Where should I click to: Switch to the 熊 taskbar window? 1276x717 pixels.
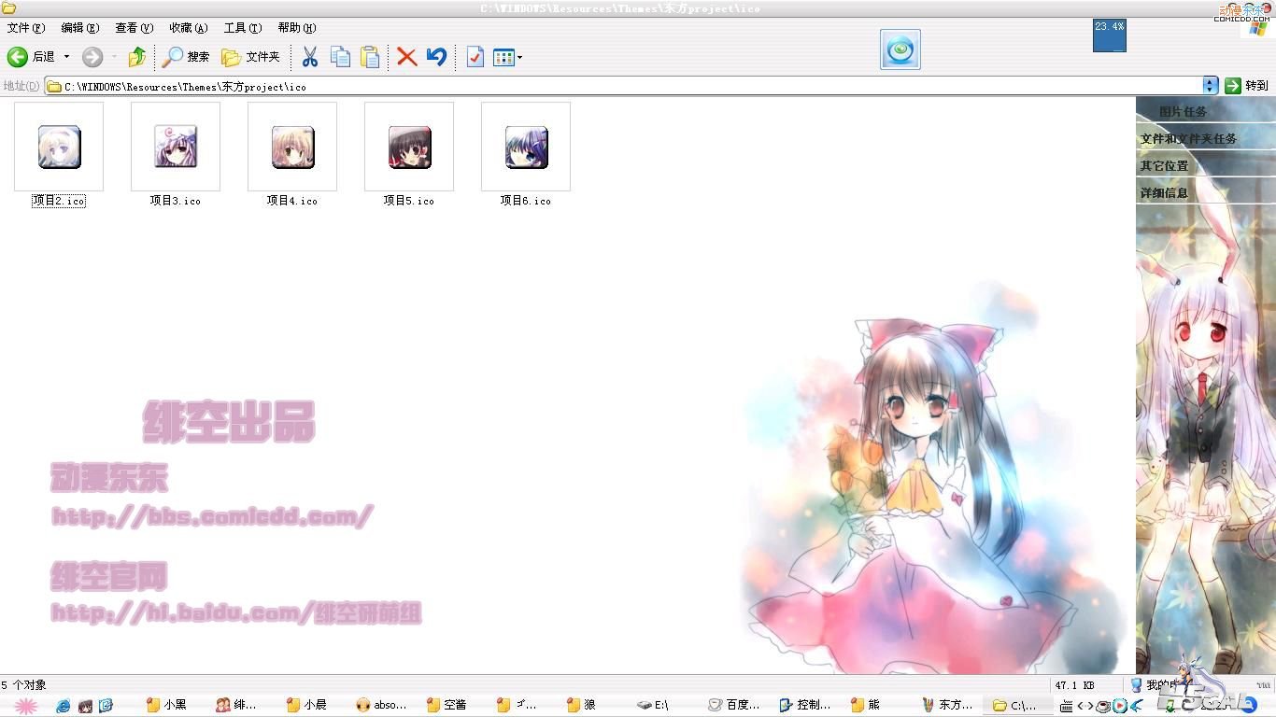click(x=876, y=705)
